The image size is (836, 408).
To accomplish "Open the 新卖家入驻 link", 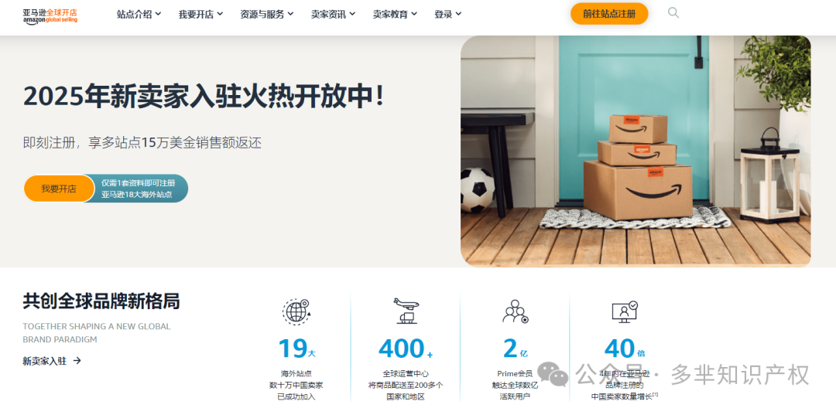I will [x=44, y=361].
